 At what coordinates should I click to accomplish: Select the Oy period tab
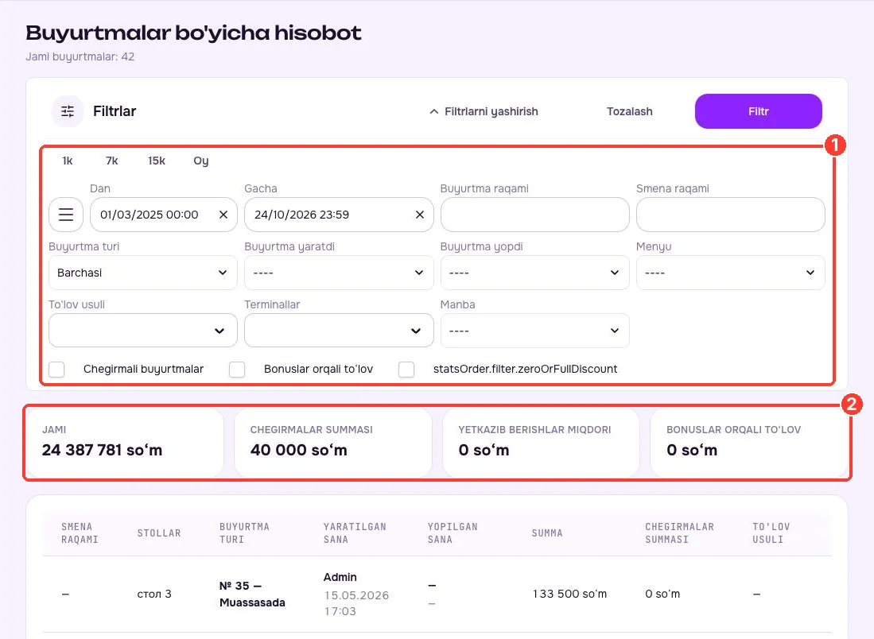pos(201,161)
